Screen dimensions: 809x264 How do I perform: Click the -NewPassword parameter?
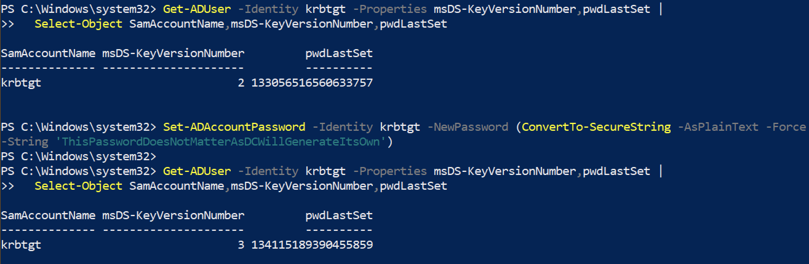click(x=468, y=127)
